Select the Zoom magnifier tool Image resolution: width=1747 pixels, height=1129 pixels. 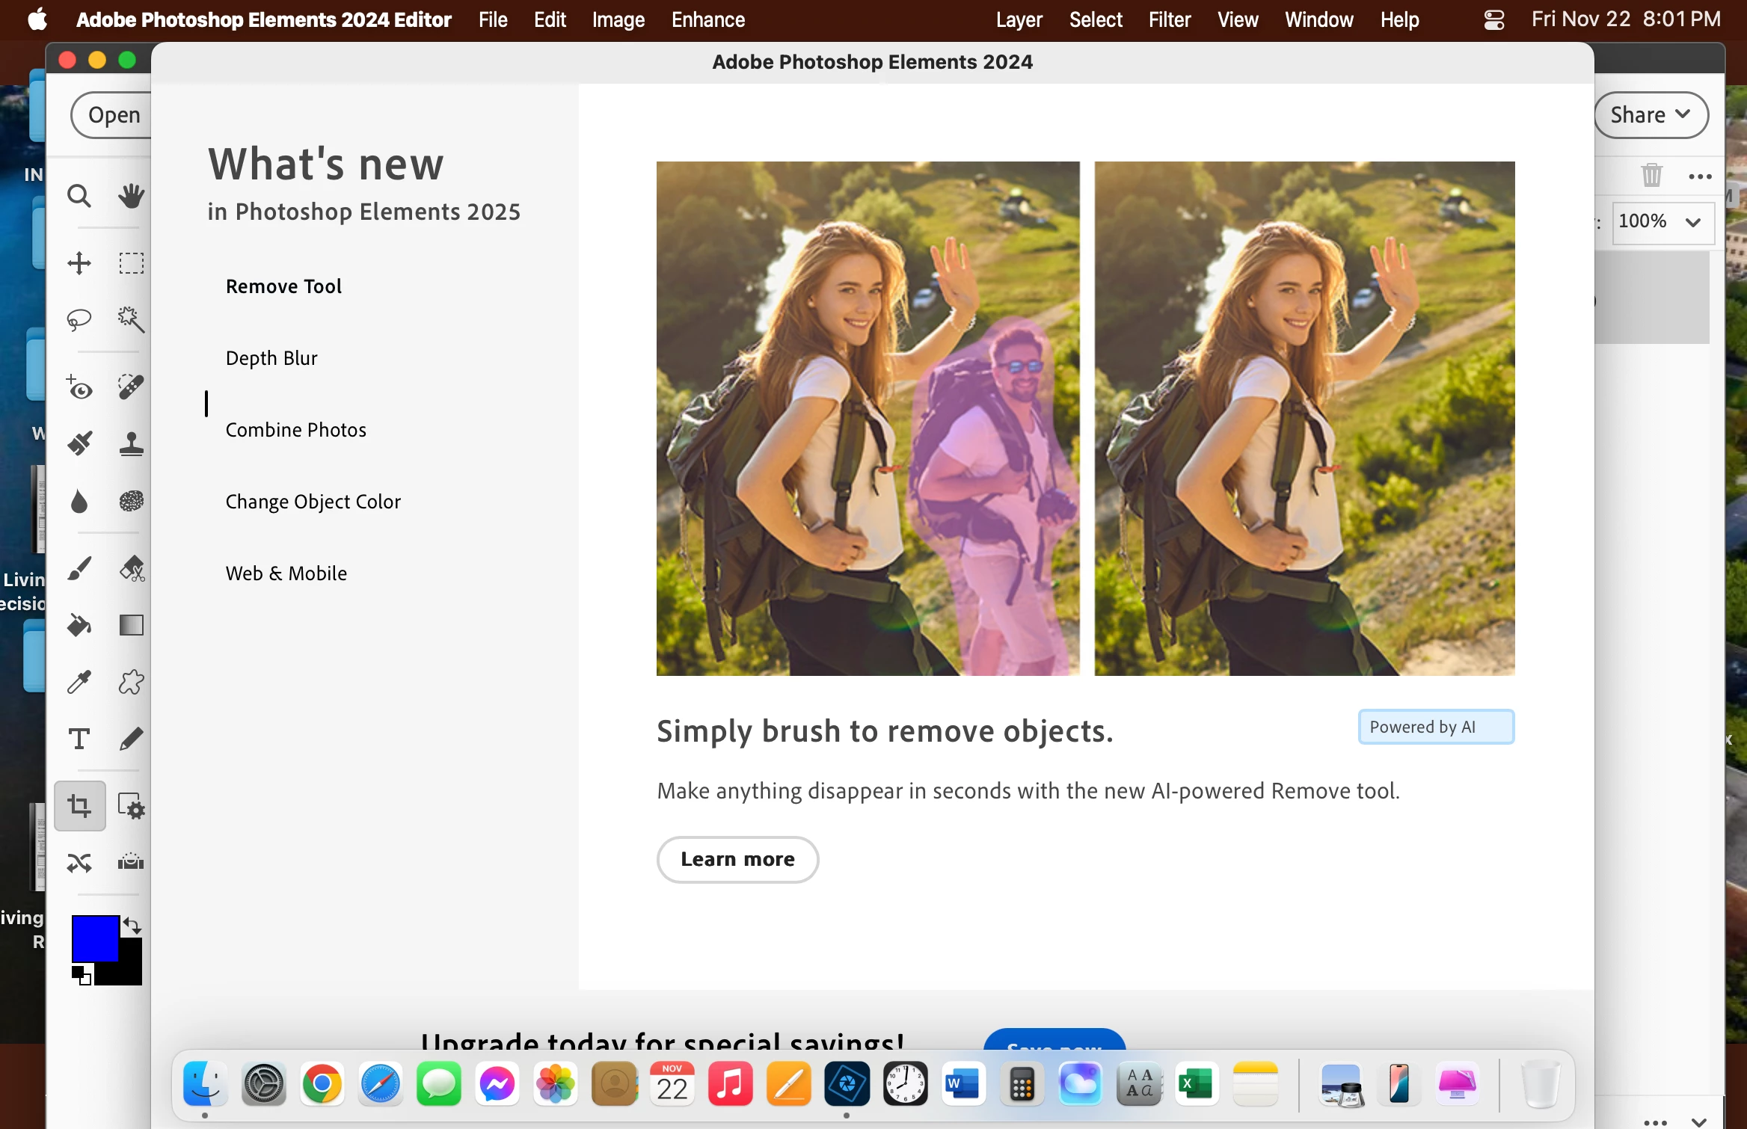pos(79,197)
